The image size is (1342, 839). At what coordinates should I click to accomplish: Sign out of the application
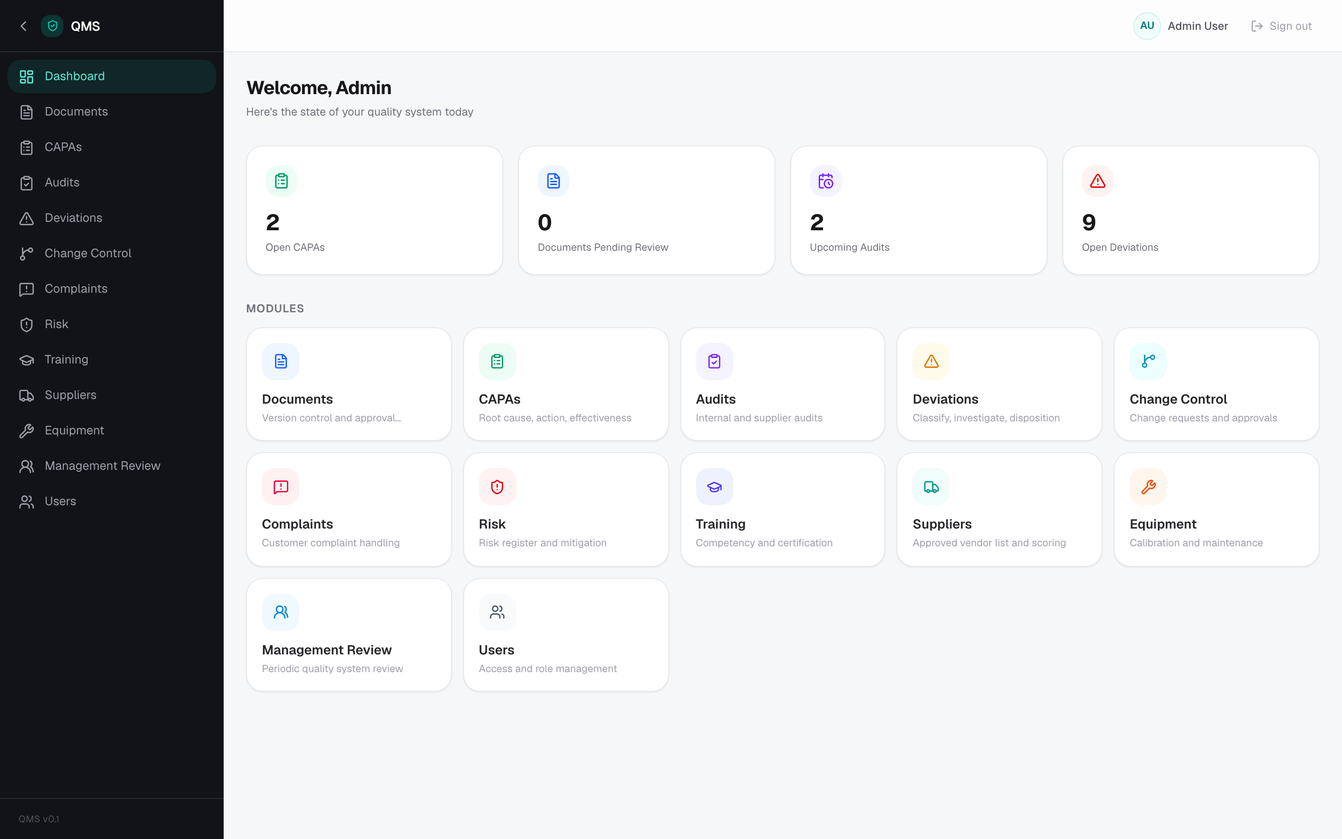click(x=1281, y=26)
